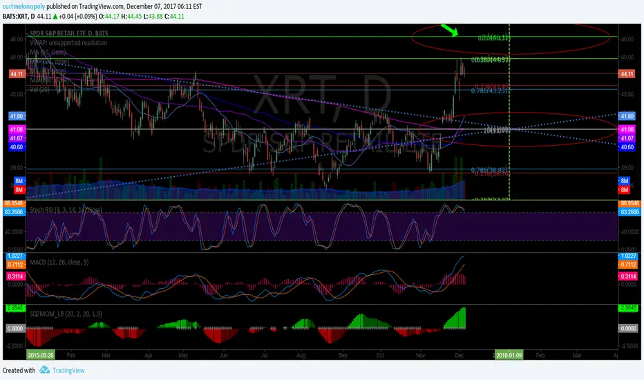This screenshot has width=644, height=380.
Task: Click the red 44.11 price tag on the right axis
Action: click(x=627, y=75)
